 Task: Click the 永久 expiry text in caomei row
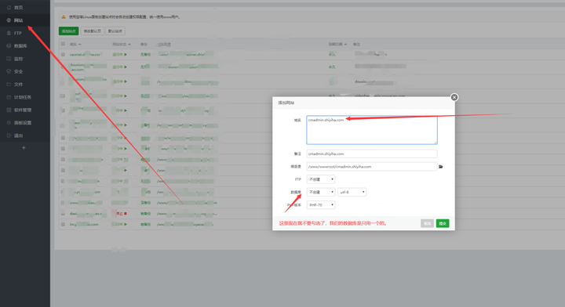(332, 55)
